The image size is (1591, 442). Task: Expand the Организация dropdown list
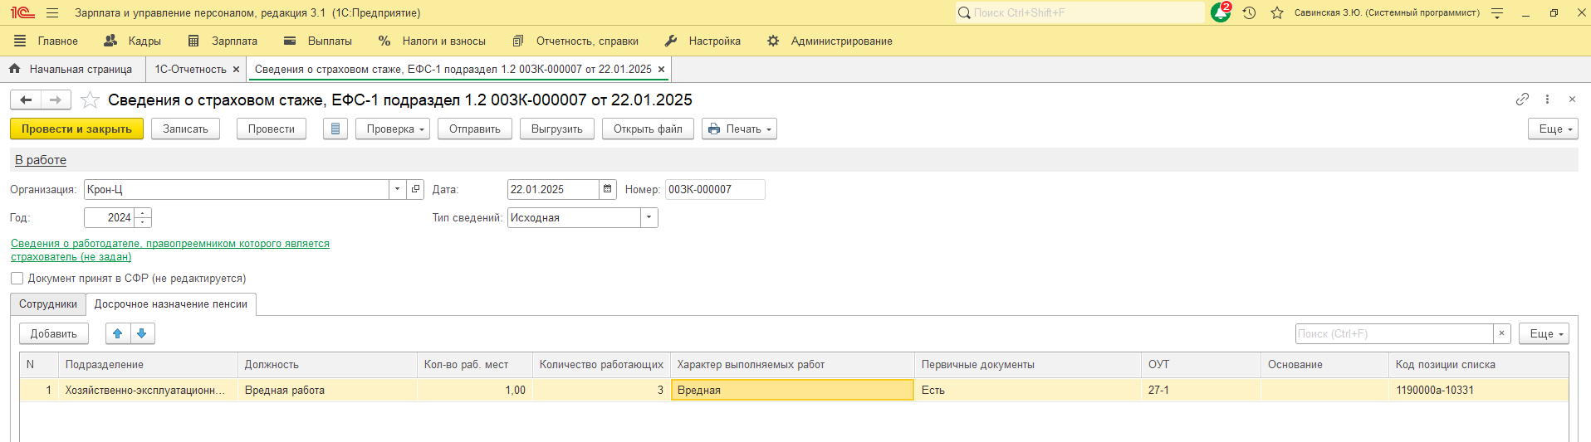[x=397, y=190]
